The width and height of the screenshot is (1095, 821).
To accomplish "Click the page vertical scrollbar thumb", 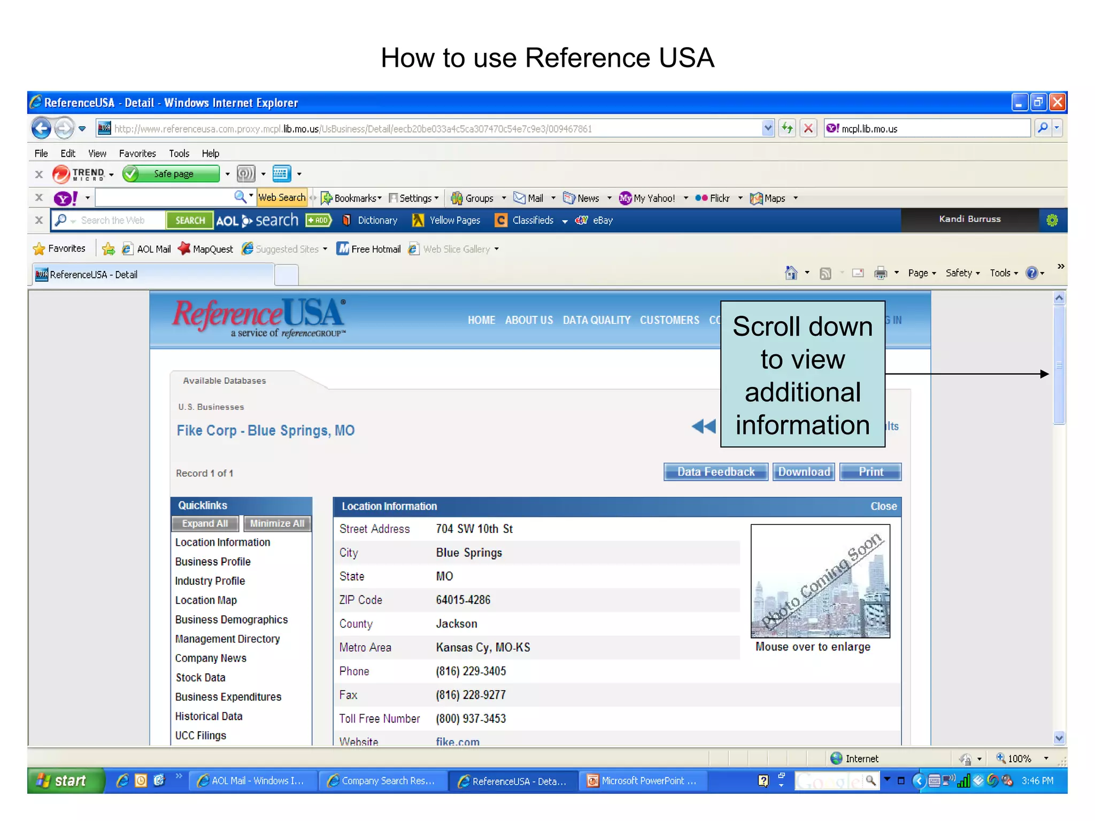I will coord(1059,365).
